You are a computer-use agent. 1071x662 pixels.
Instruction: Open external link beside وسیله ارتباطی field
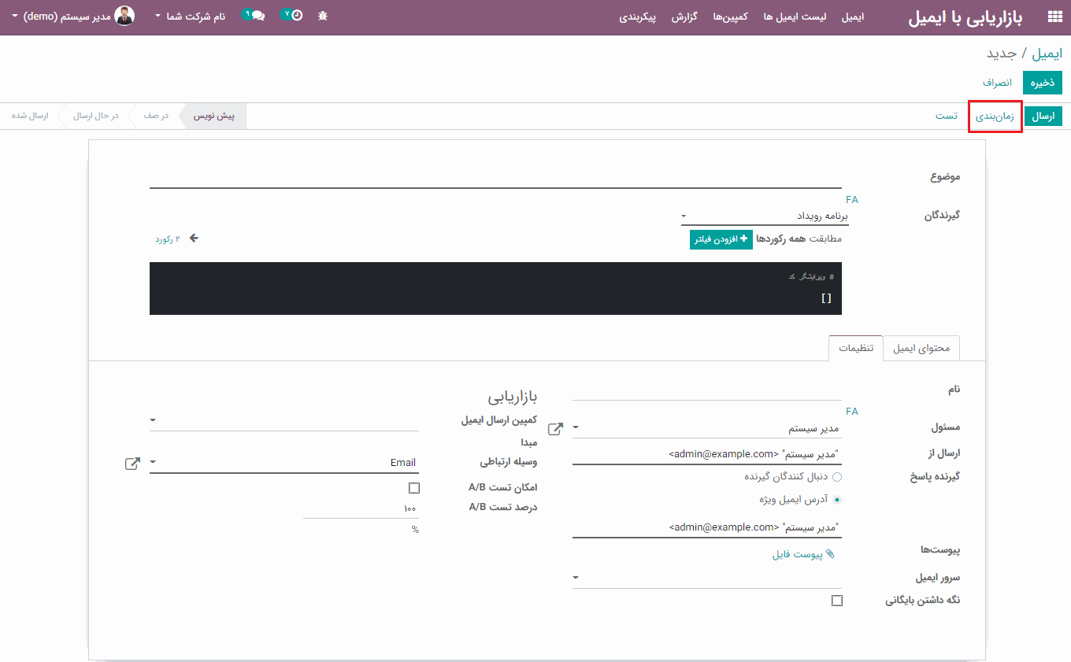[x=132, y=464]
